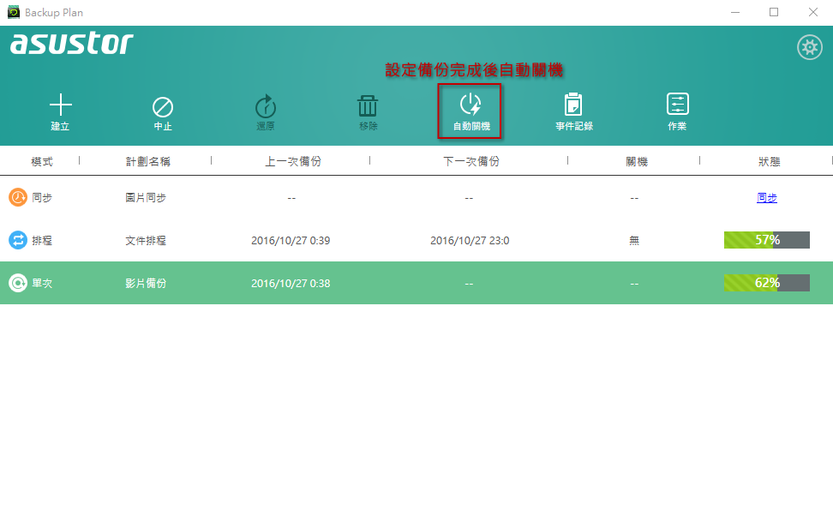The width and height of the screenshot is (833, 528).
Task: Click the 62% progress bar of 影片備份
Action: [767, 283]
